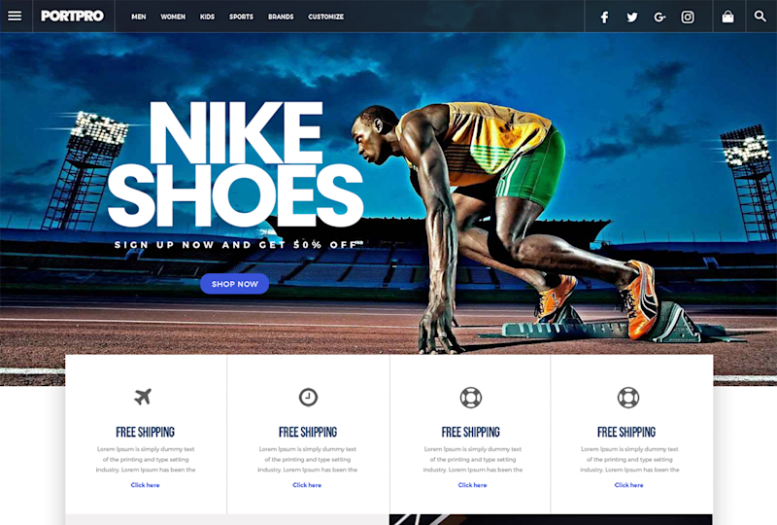Select the CUSTOMIZE menu item

click(x=326, y=17)
